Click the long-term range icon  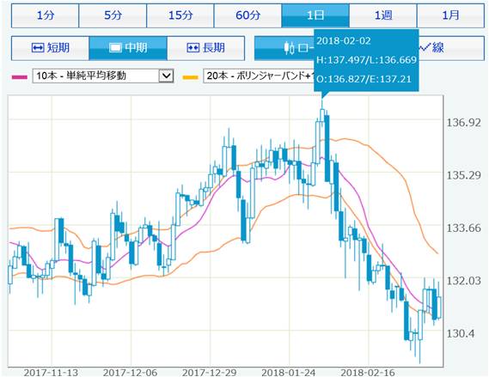click(x=193, y=48)
